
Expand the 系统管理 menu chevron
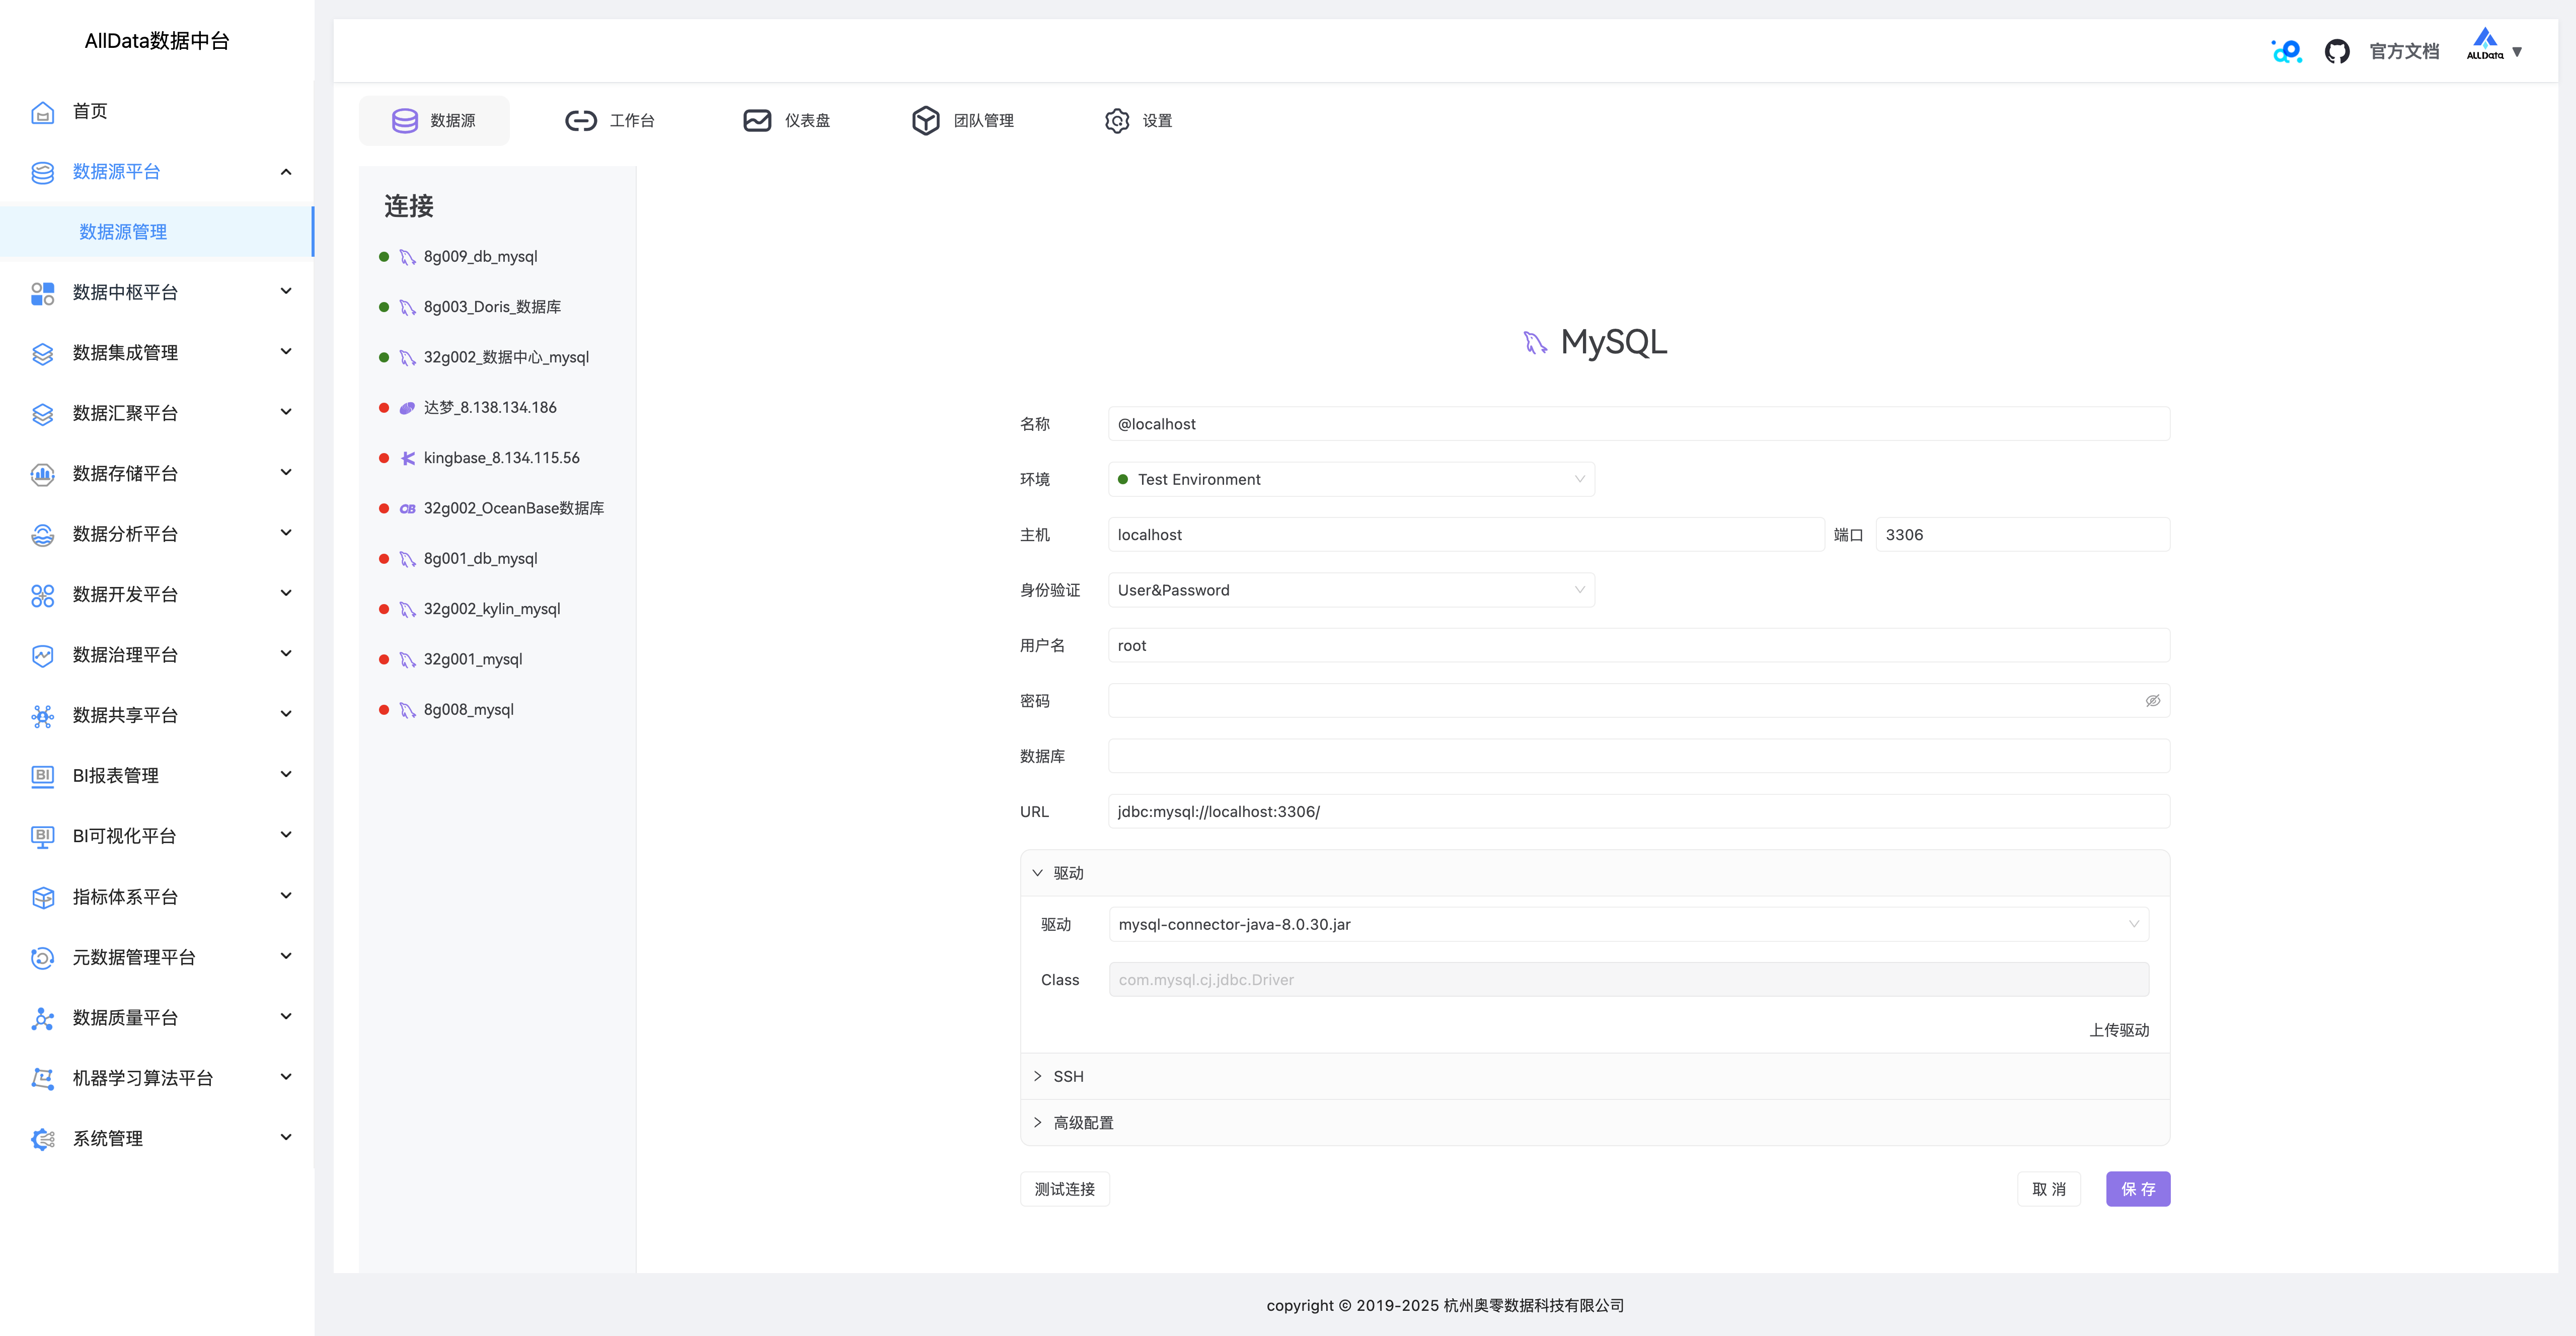pyautogui.click(x=286, y=1138)
